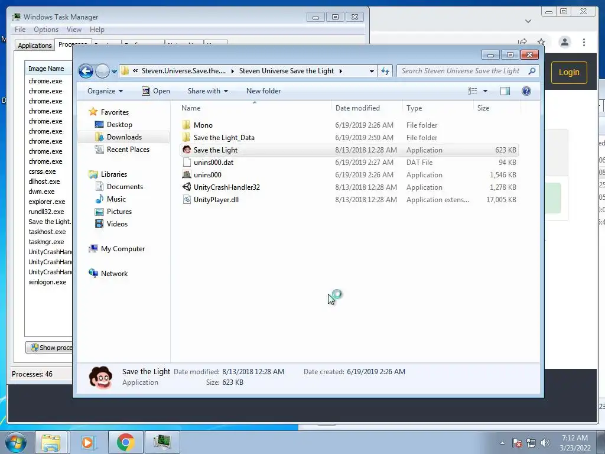Bookmark page with Chrome star icon
This screenshot has height=454, width=605.
(x=541, y=42)
